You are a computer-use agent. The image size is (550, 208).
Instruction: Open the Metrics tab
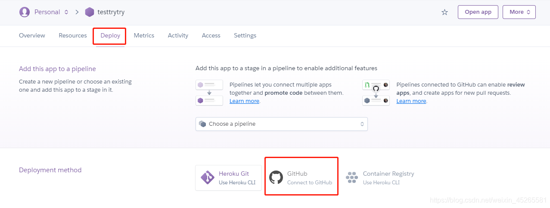(144, 35)
